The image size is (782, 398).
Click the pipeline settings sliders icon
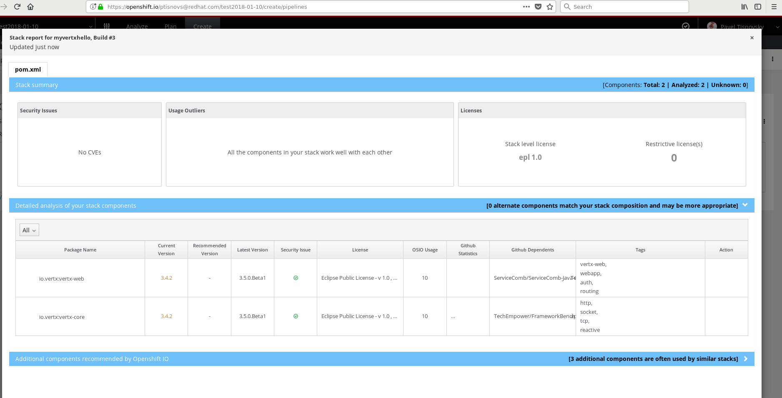(107, 26)
